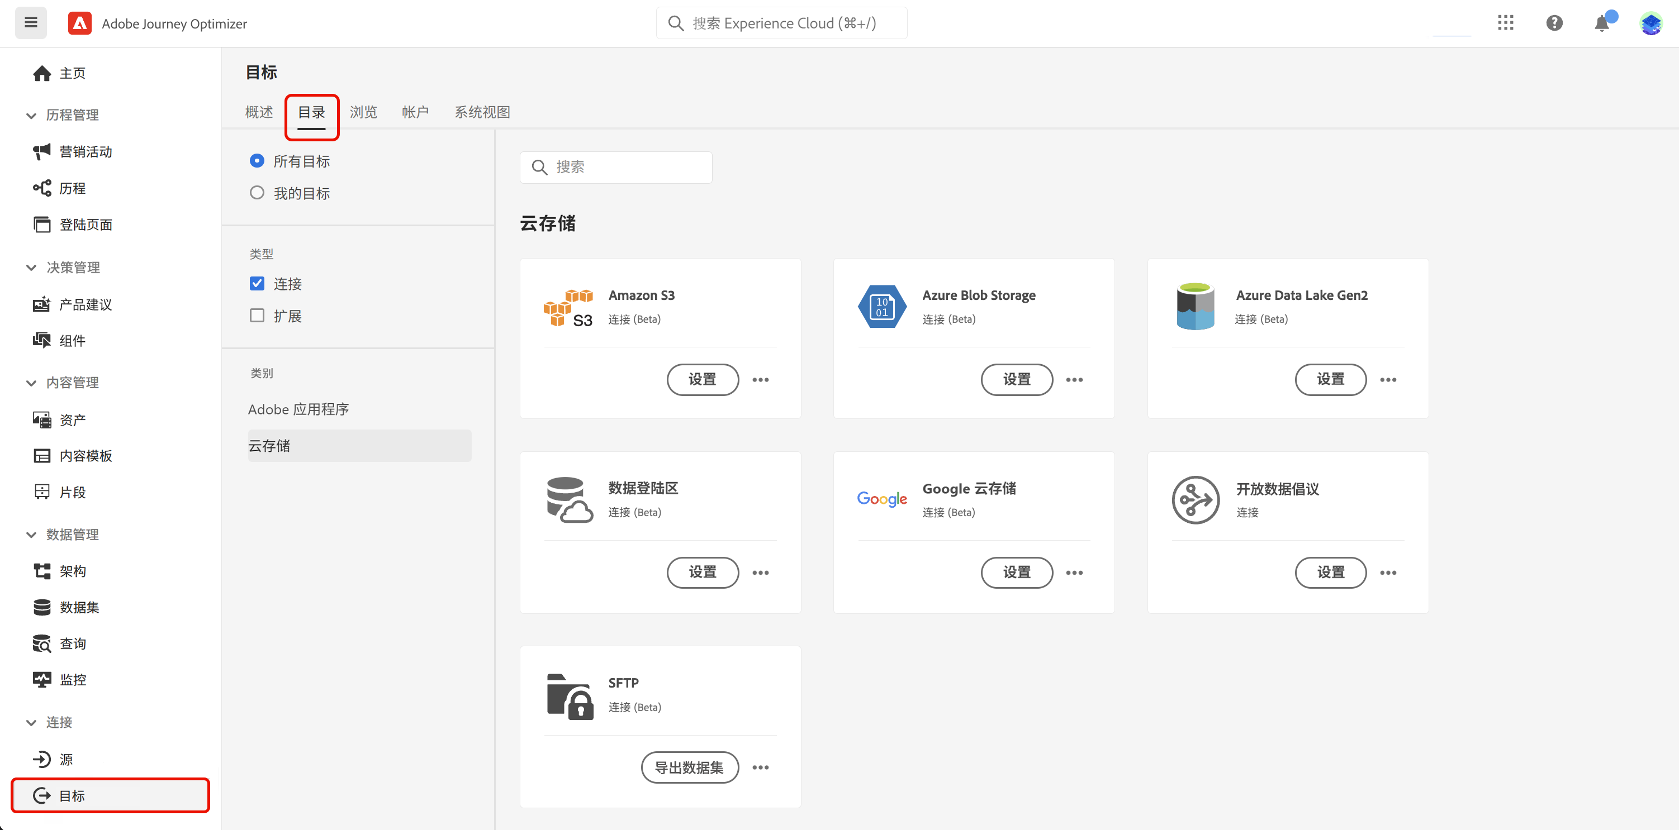The width and height of the screenshot is (1679, 830).
Task: Open the notifications bell icon
Action: 1601,24
